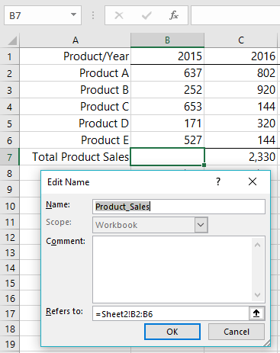280x353 pixels.
Task: Click the Cancel button
Action: click(237, 332)
